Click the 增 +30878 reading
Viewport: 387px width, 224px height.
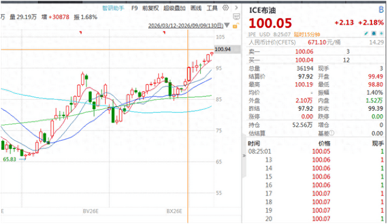pyautogui.click(x=55, y=17)
